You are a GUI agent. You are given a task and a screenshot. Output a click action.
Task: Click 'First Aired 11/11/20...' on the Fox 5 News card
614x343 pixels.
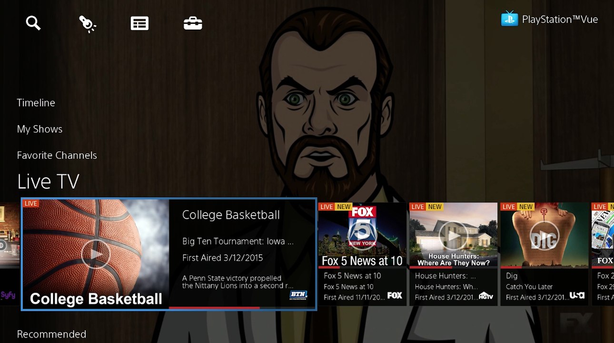(x=354, y=297)
